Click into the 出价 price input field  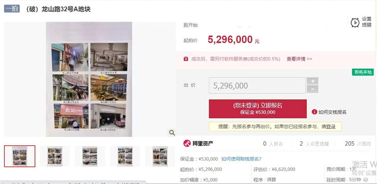point(257,85)
